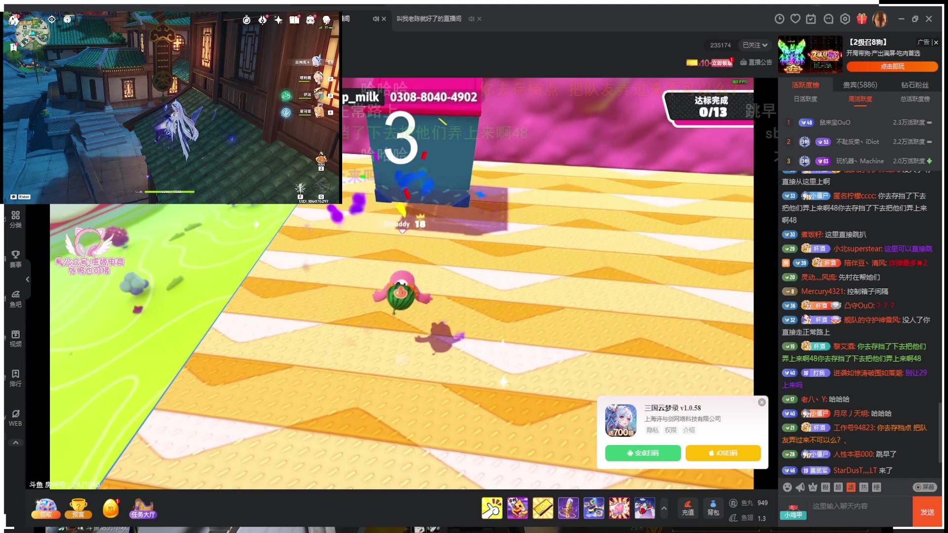Open the 分类 categories sidebar icon
The height and width of the screenshot is (533, 948).
(15, 219)
